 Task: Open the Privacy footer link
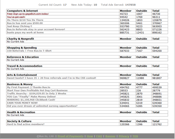[124, 136]
